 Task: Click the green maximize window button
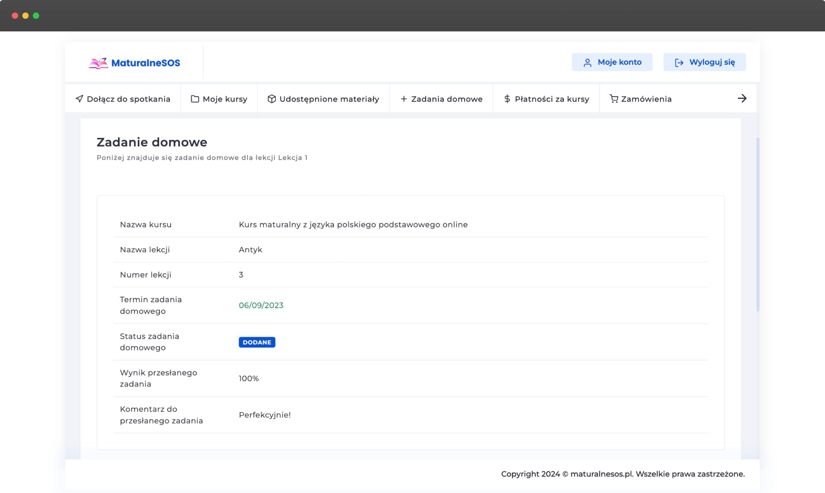click(36, 15)
